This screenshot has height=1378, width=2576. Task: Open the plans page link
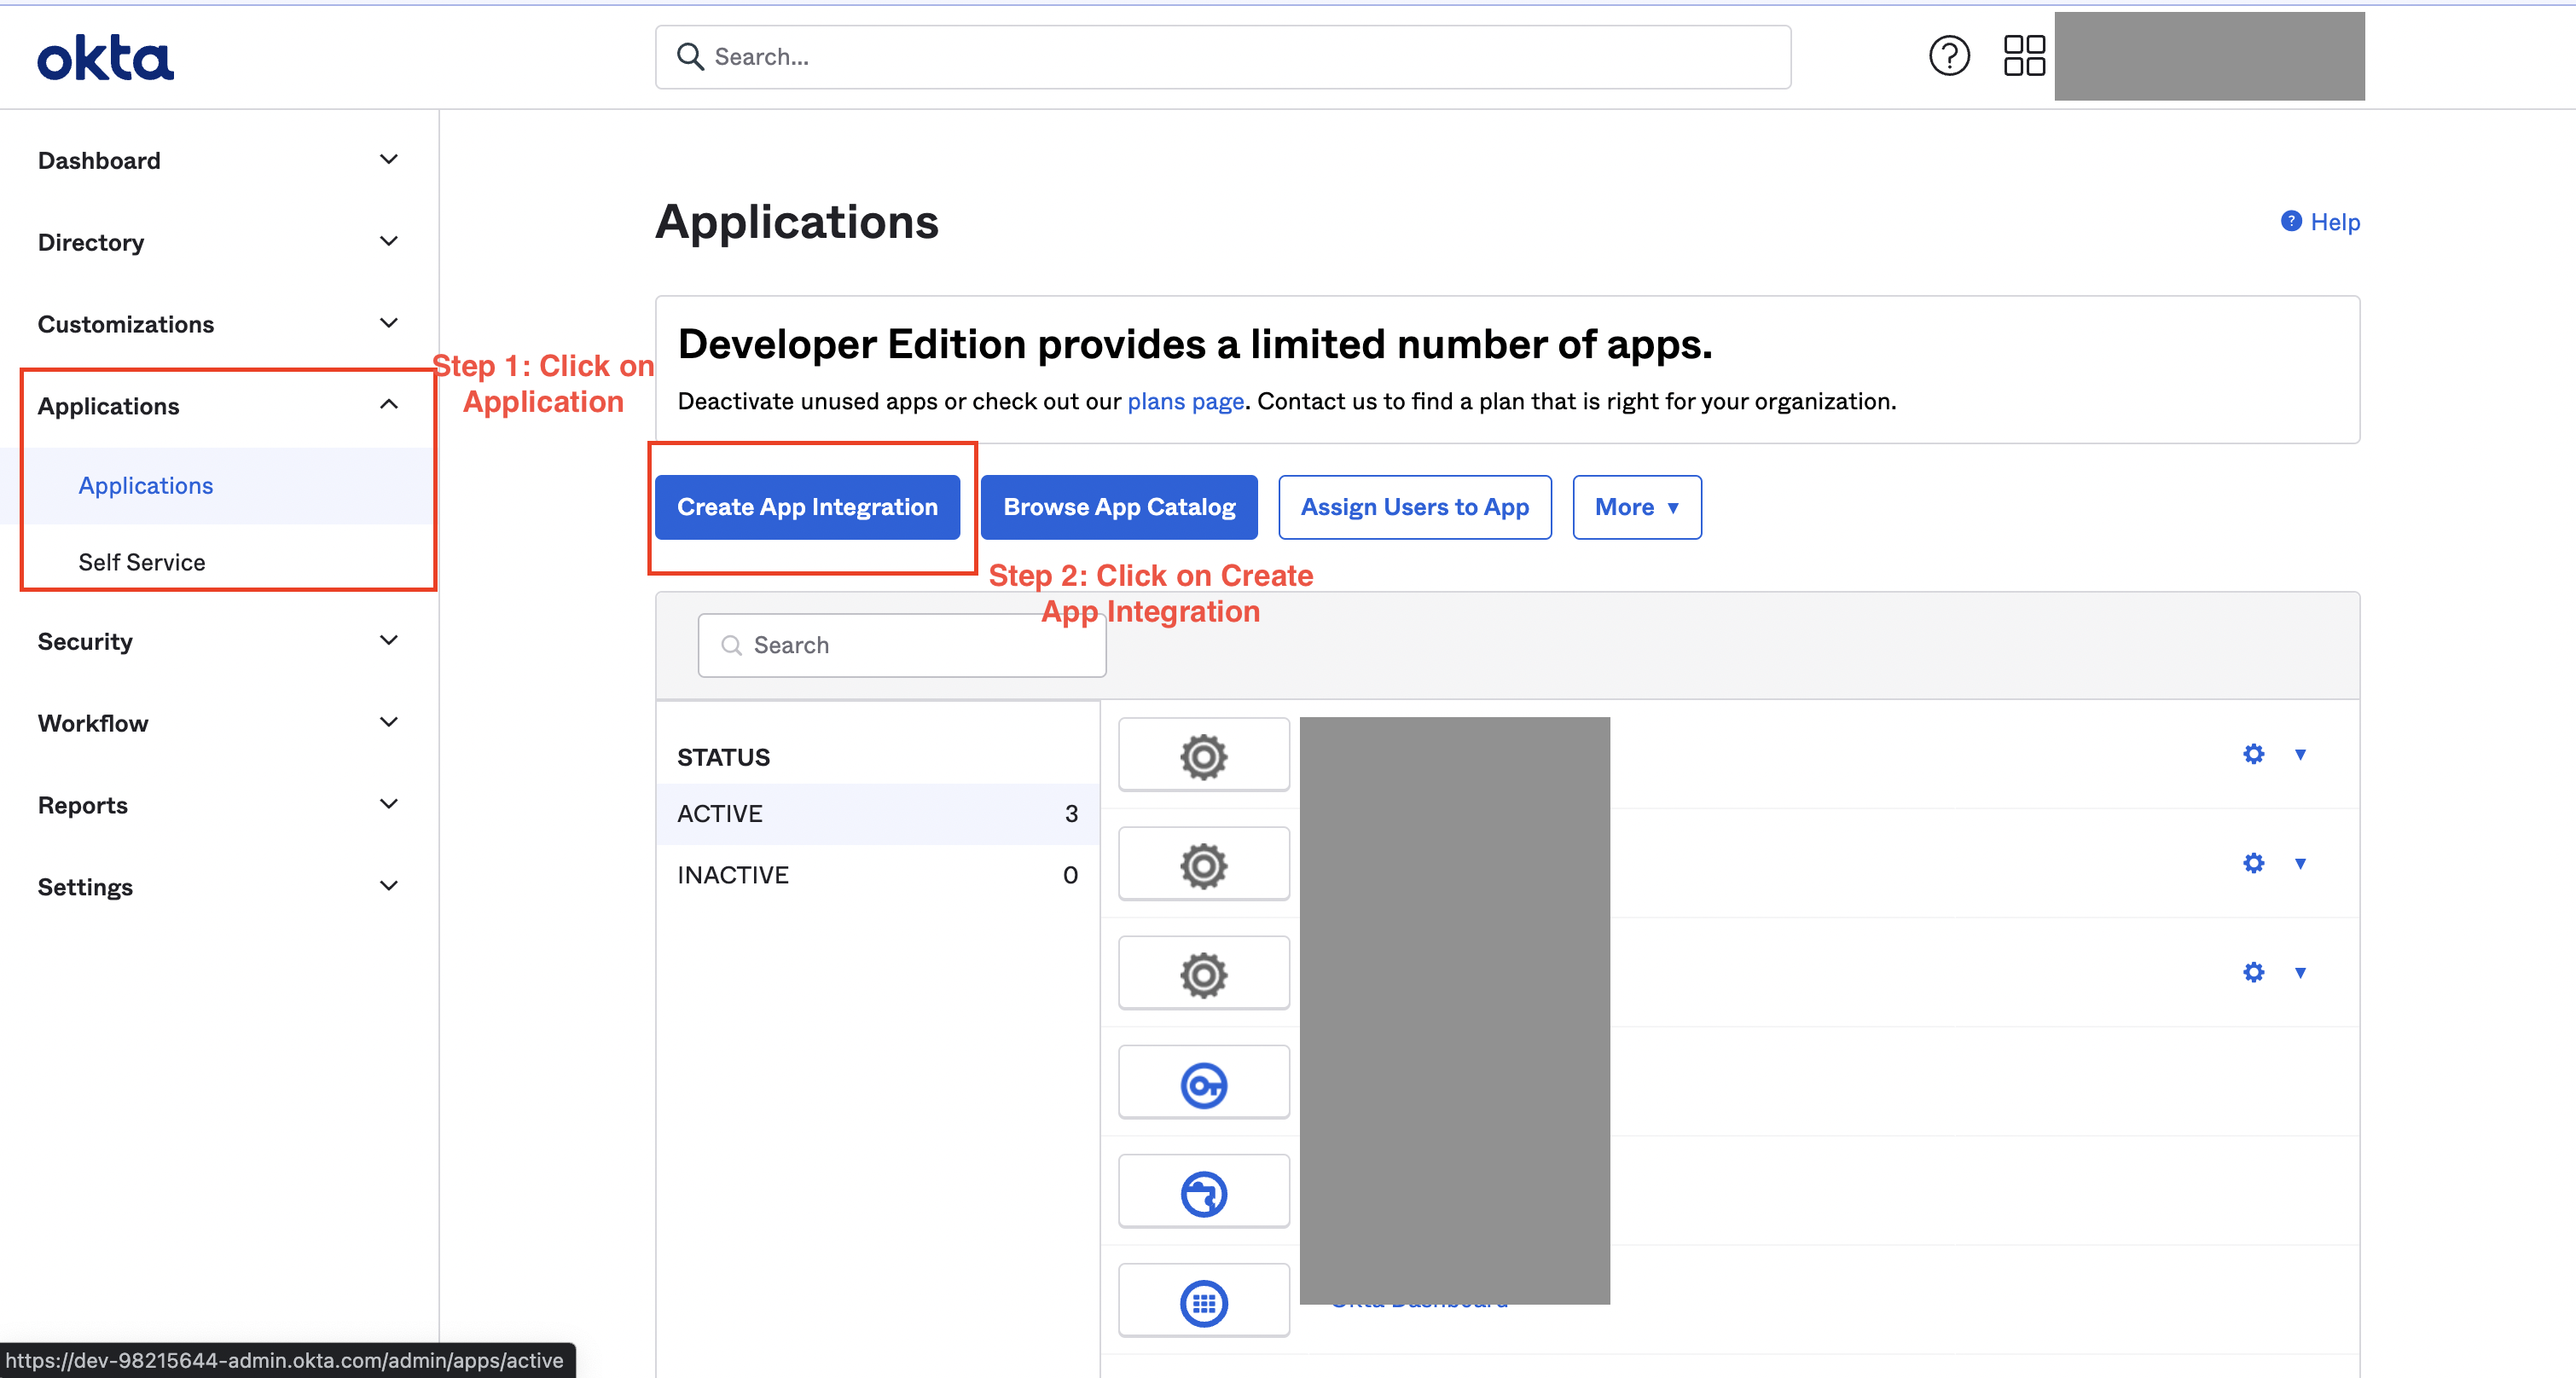click(1185, 401)
